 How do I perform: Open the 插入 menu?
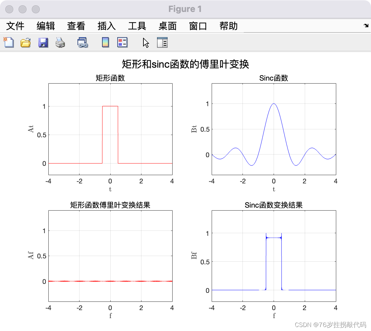pos(106,26)
